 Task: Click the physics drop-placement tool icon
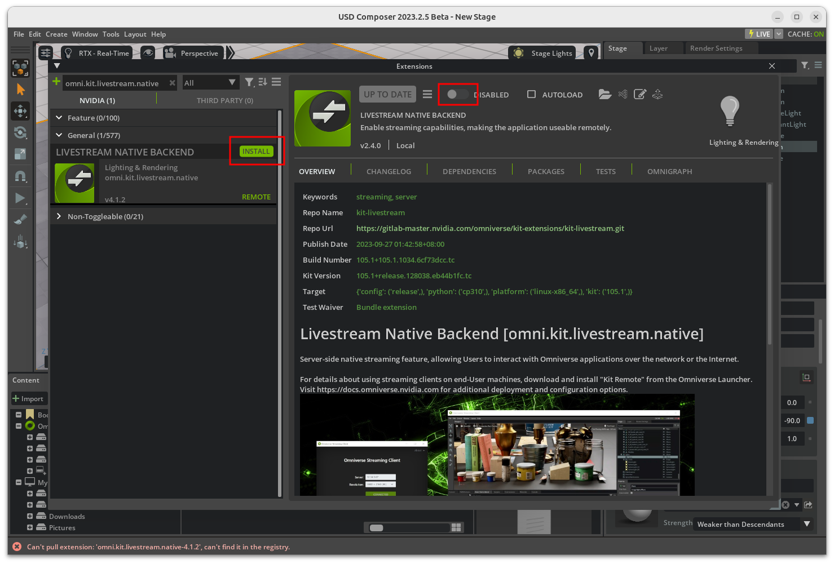[x=20, y=242]
